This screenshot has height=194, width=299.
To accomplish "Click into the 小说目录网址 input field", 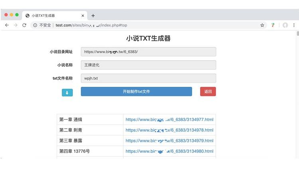I will (x=148, y=52).
